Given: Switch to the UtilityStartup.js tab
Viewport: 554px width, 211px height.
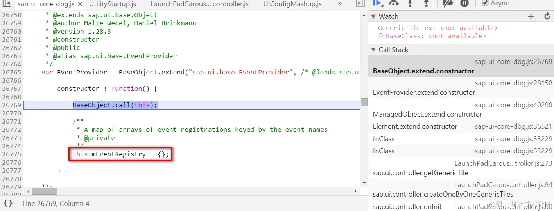Looking at the screenshot, I should (x=113, y=4).
